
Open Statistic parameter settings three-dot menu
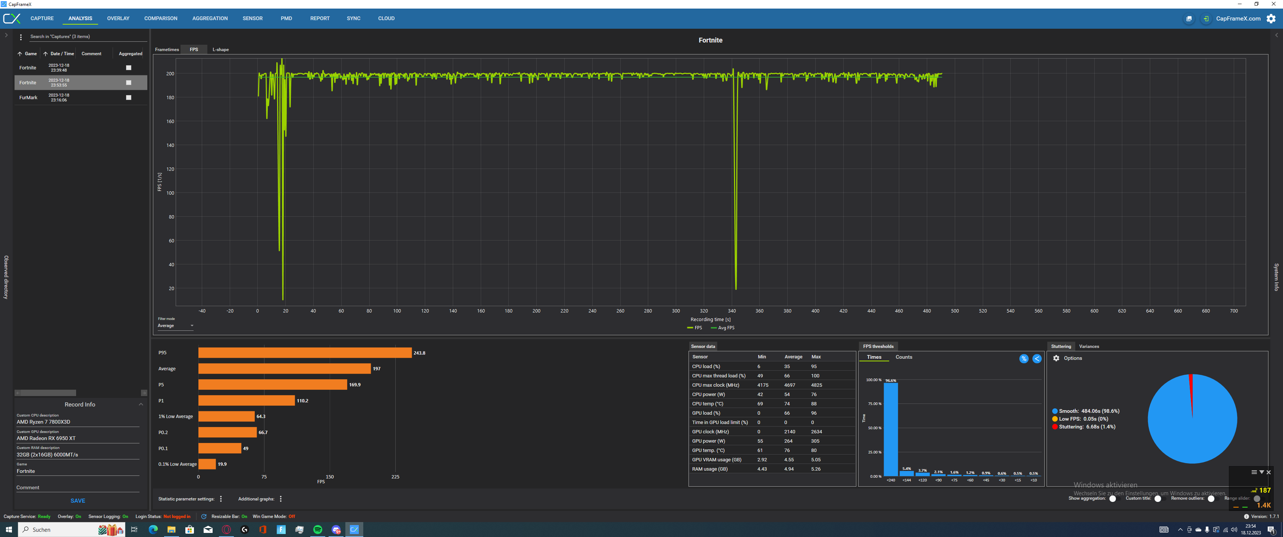click(221, 499)
